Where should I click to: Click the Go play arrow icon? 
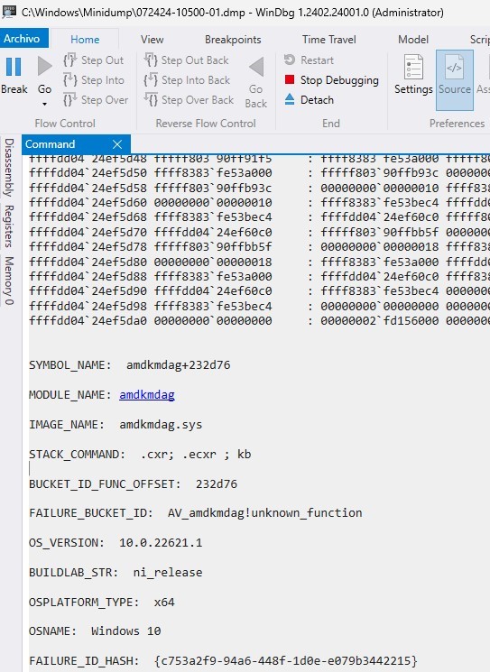click(44, 67)
